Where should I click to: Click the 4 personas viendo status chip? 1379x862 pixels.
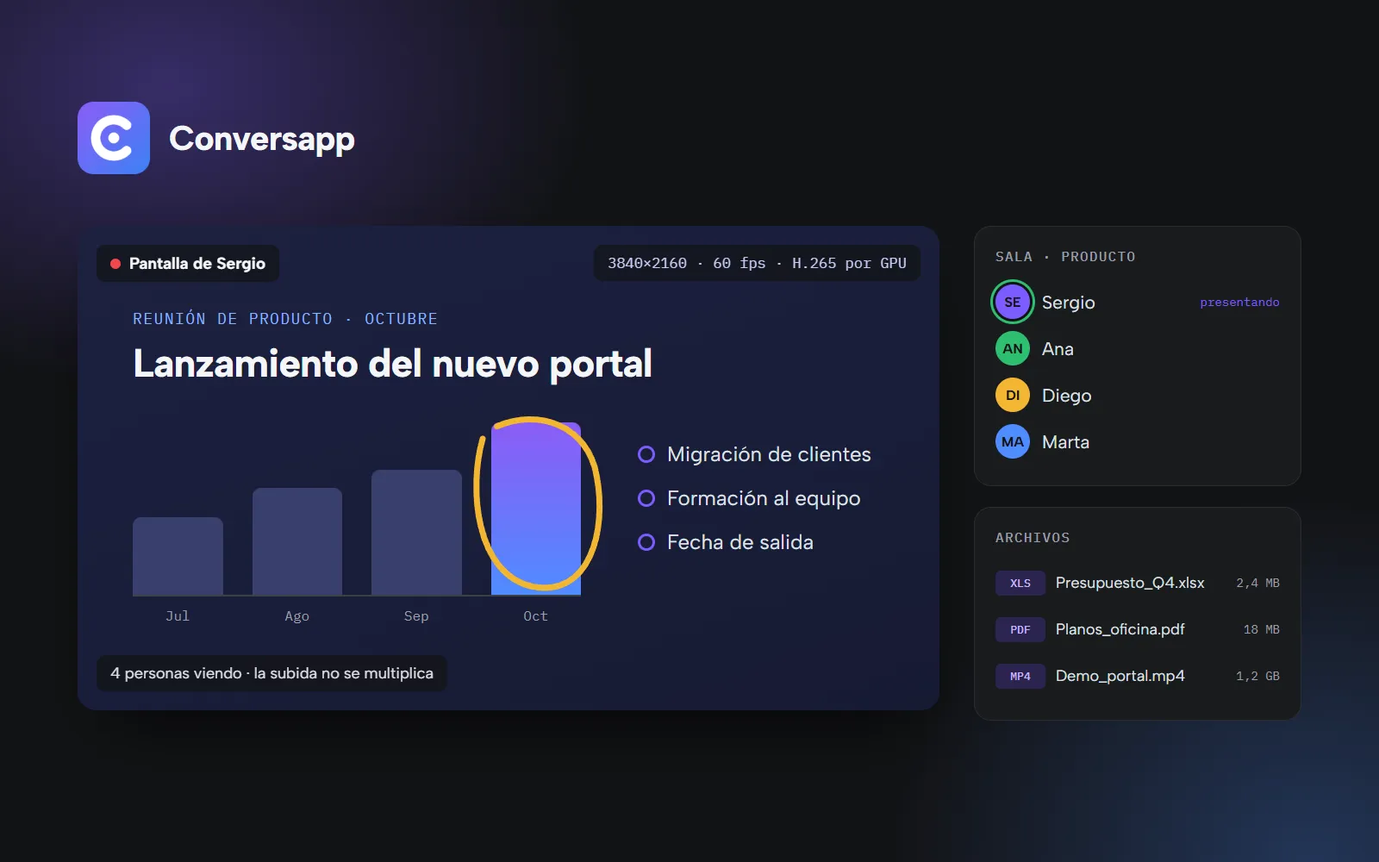pos(272,673)
